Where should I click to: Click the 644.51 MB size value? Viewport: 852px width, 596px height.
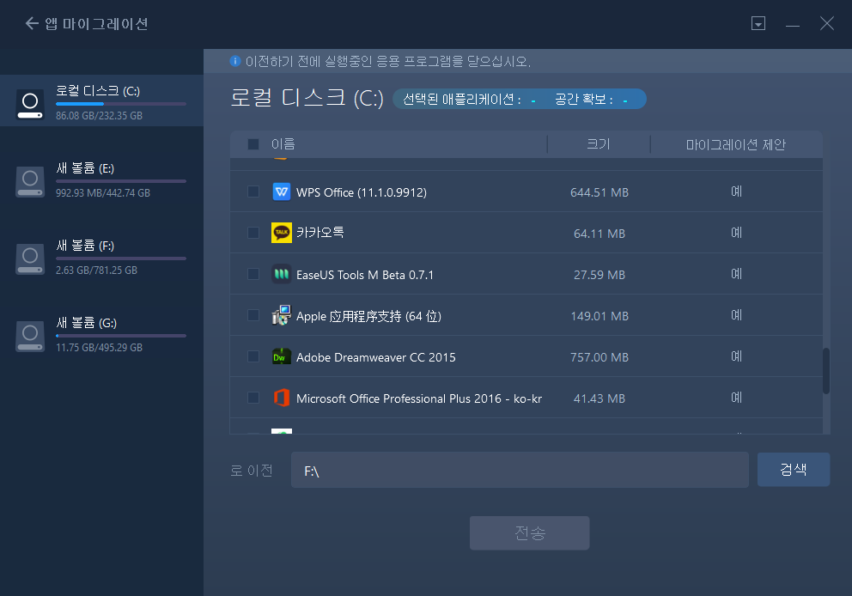(x=599, y=192)
